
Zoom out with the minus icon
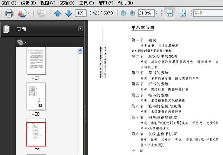[123, 13]
